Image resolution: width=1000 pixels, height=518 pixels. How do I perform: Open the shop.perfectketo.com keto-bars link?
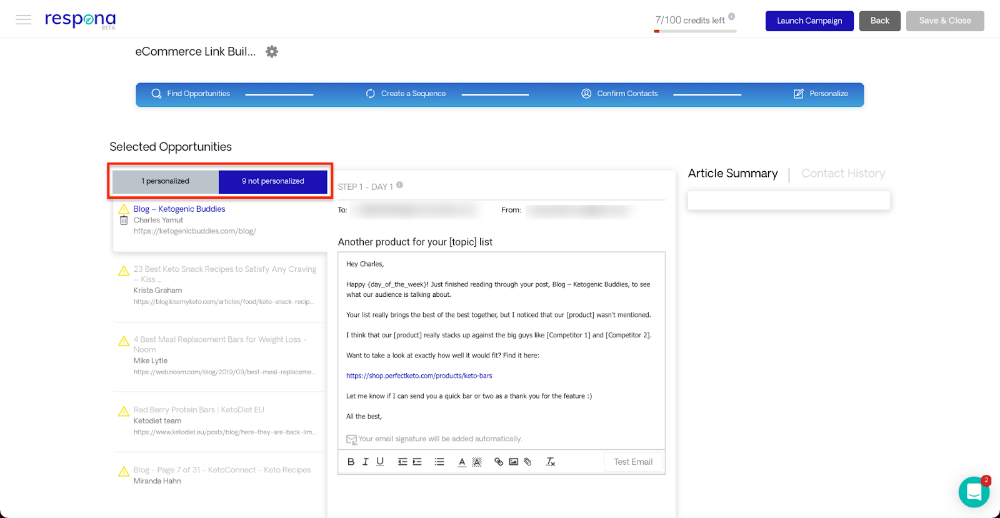(x=419, y=376)
